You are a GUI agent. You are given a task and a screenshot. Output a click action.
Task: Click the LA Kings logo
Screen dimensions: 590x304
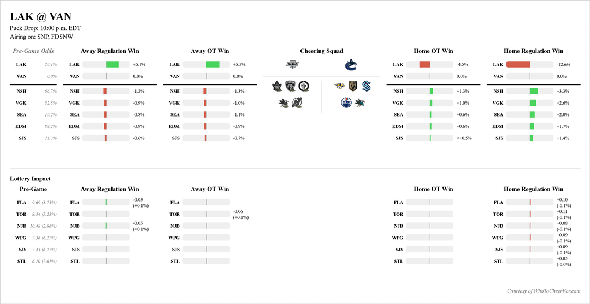point(293,65)
